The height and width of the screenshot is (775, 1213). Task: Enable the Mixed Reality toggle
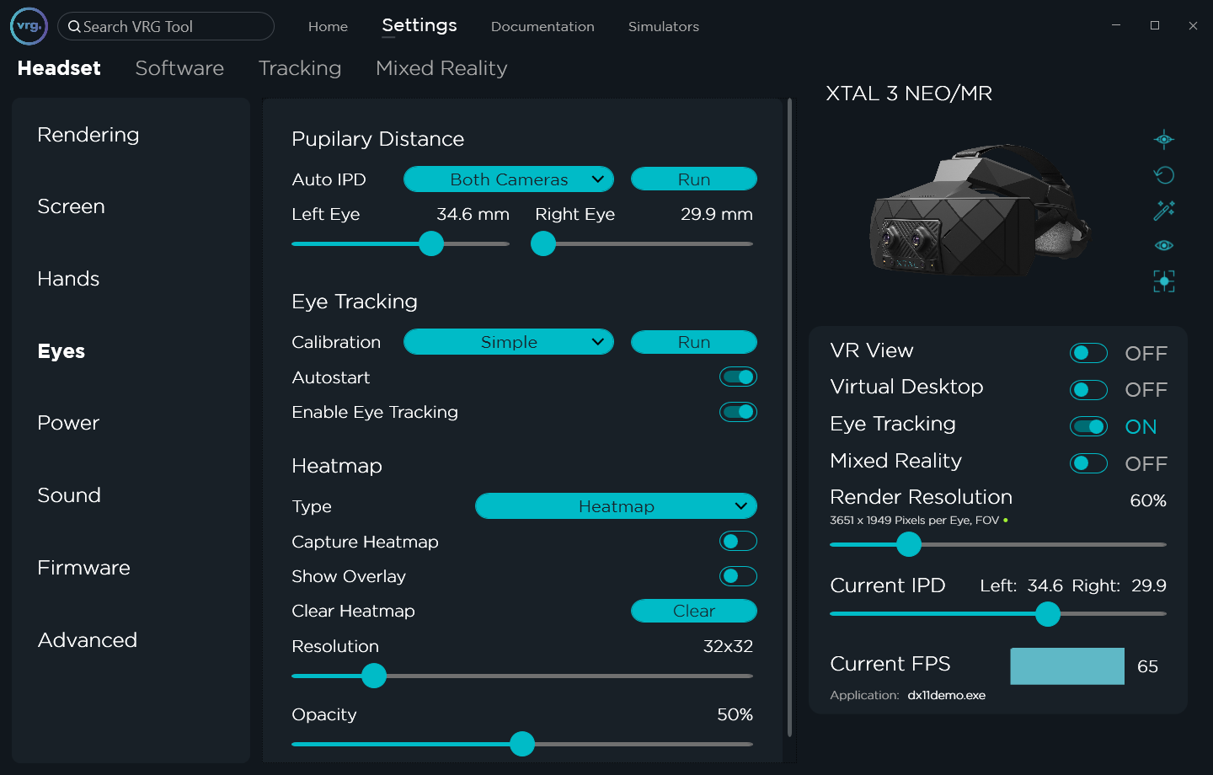(1088, 463)
